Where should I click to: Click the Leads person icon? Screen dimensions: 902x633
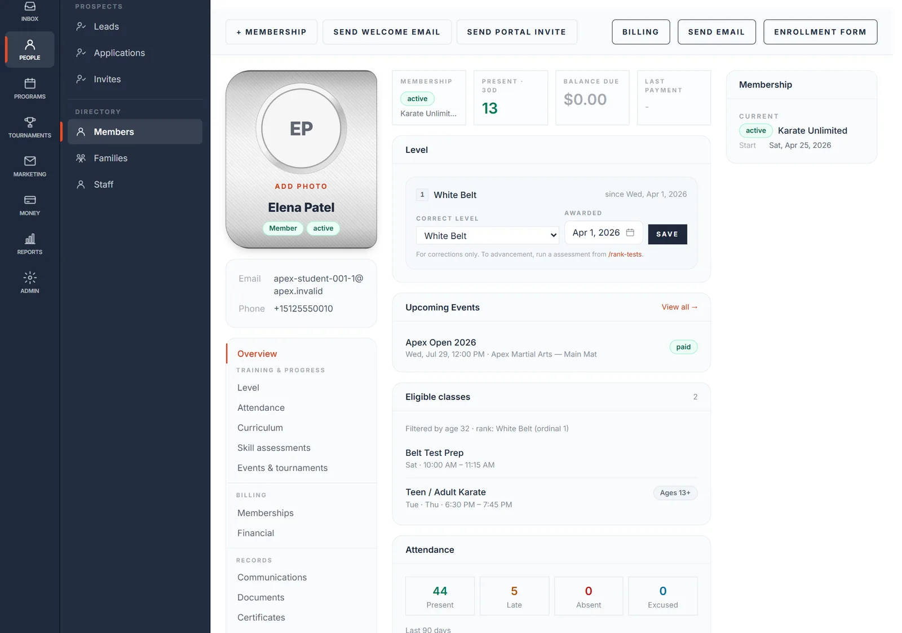click(x=81, y=26)
